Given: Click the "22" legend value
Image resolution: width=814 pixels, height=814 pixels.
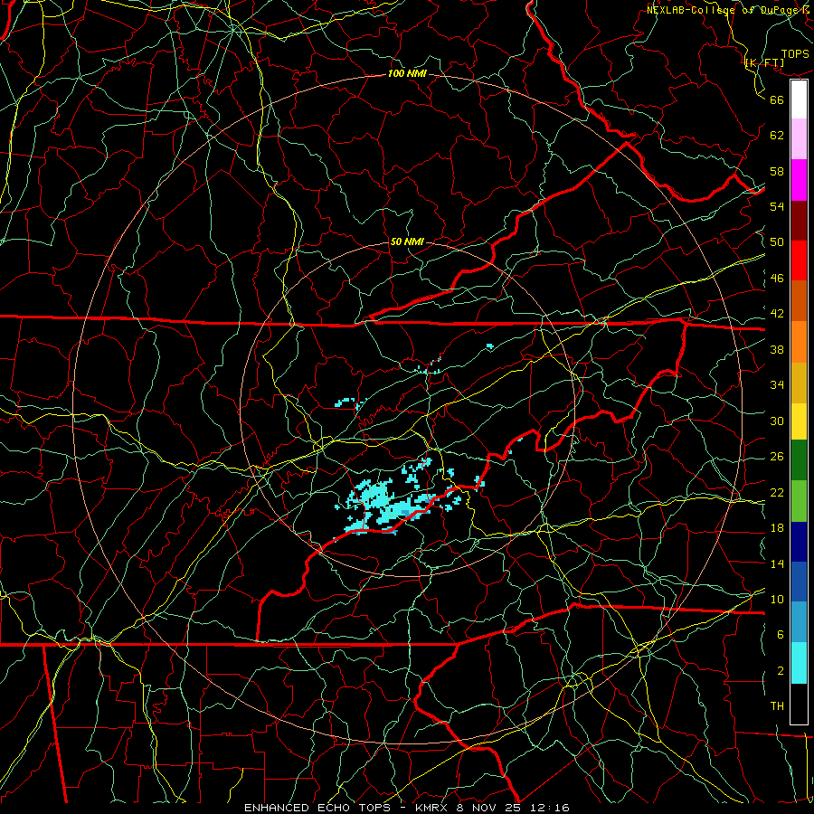Looking at the screenshot, I should point(777,493).
